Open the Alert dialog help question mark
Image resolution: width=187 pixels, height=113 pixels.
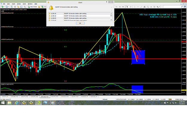(107, 2)
